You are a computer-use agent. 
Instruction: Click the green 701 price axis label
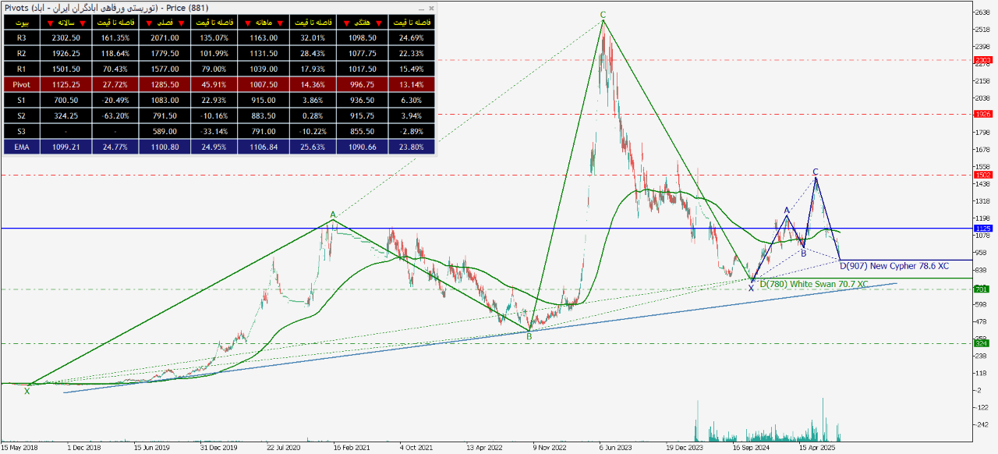tap(982, 289)
